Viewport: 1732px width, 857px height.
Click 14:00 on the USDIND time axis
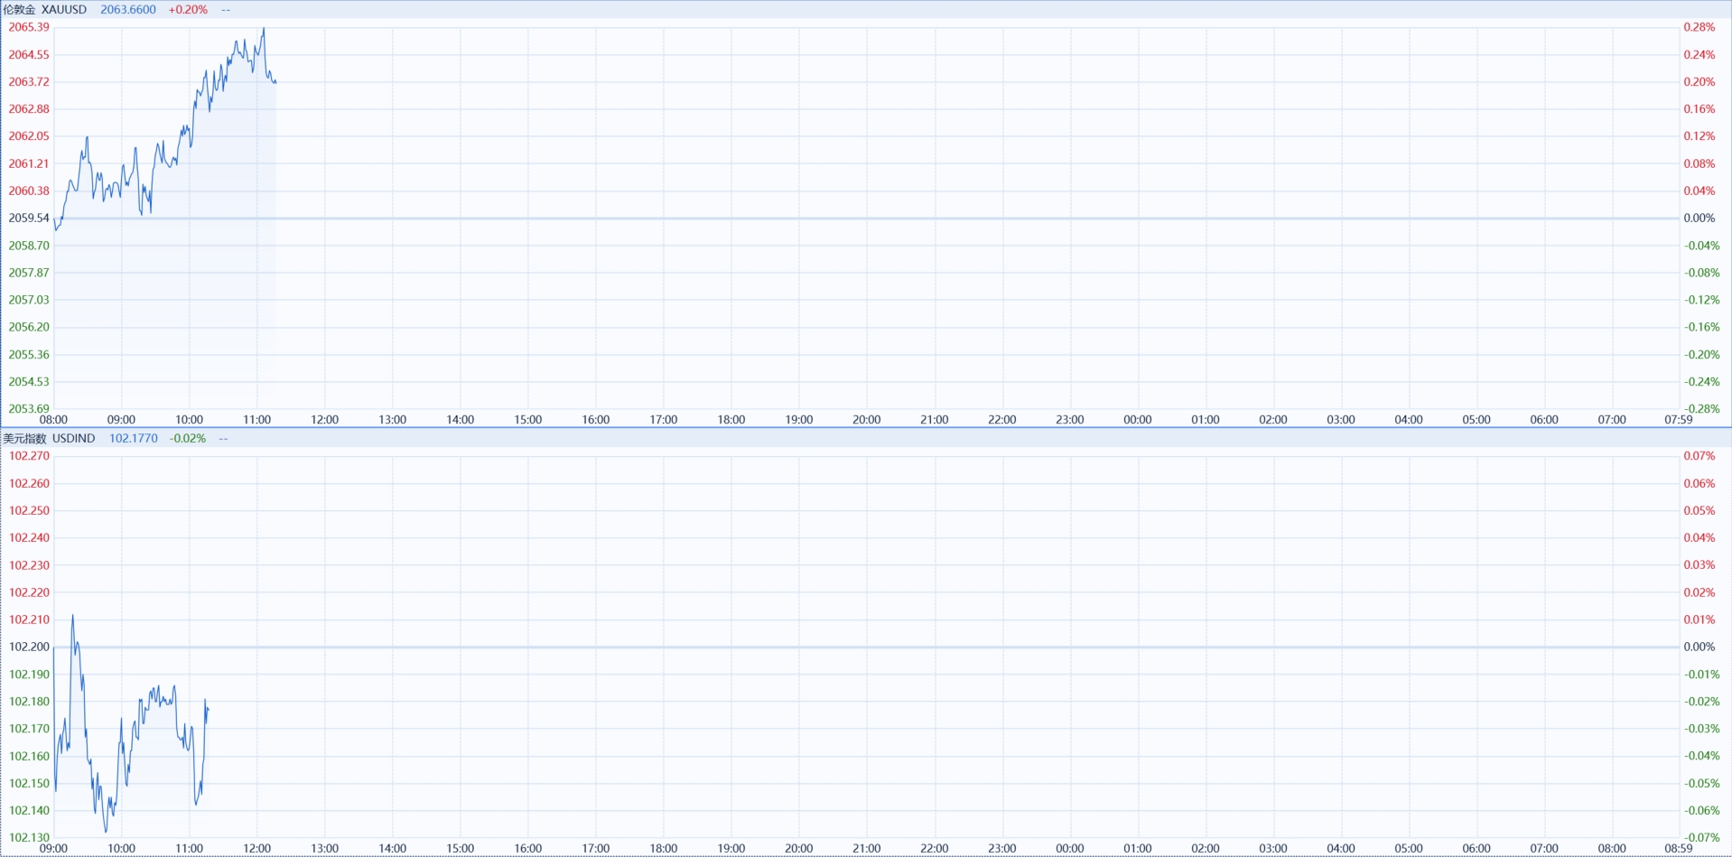tap(392, 849)
